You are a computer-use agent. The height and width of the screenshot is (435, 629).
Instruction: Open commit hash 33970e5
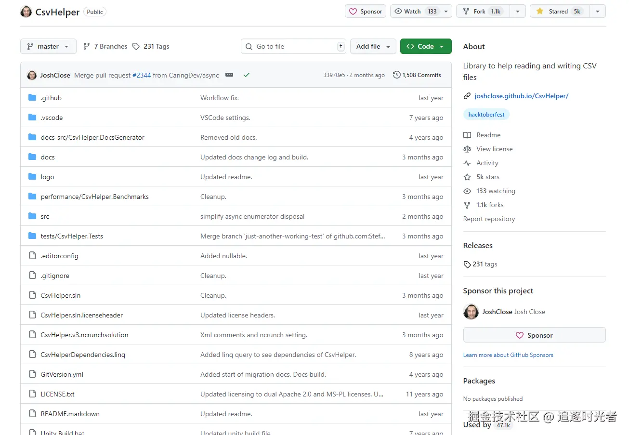[x=334, y=75]
